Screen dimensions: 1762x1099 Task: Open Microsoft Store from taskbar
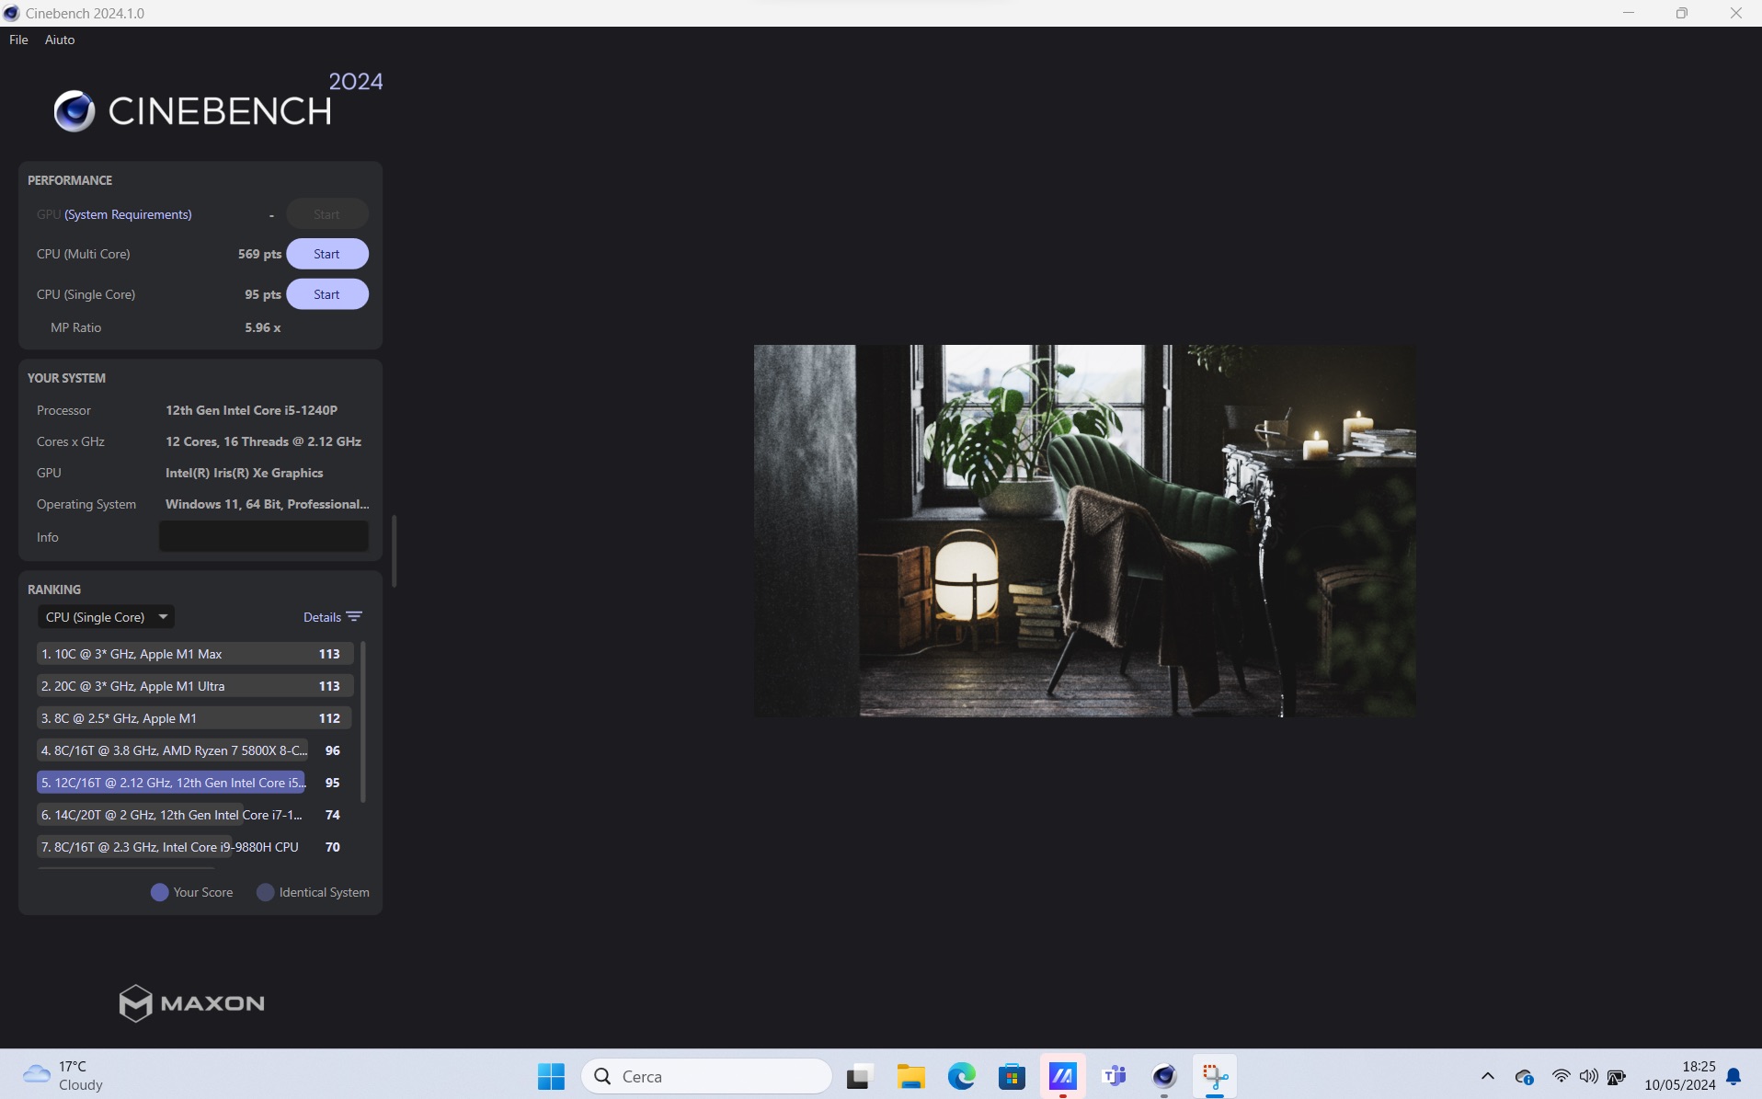pyautogui.click(x=1012, y=1076)
